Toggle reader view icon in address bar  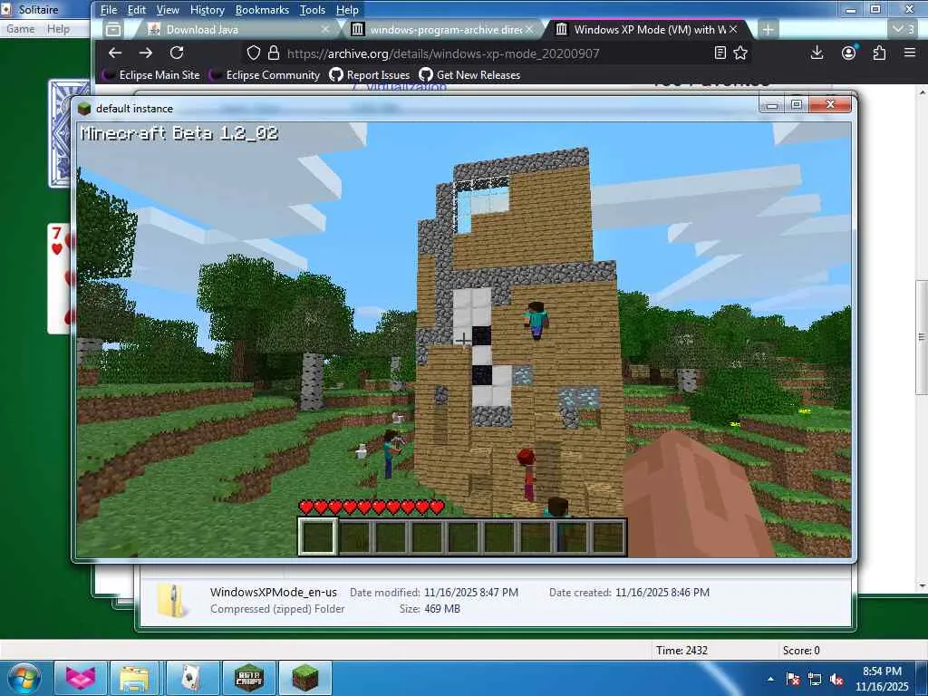[x=720, y=53]
